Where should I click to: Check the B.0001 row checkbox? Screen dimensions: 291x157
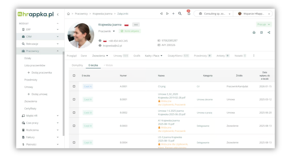(74, 99)
